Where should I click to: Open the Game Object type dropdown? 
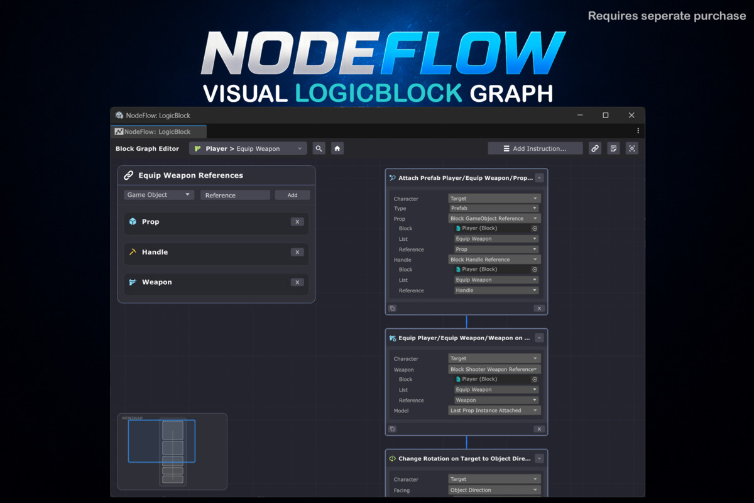pyautogui.click(x=159, y=195)
